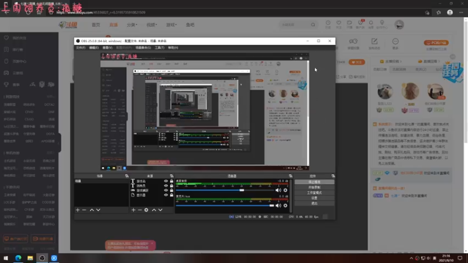468x263 pixels.
Task: Toggle visibility of the display capture source
Action: (166, 195)
